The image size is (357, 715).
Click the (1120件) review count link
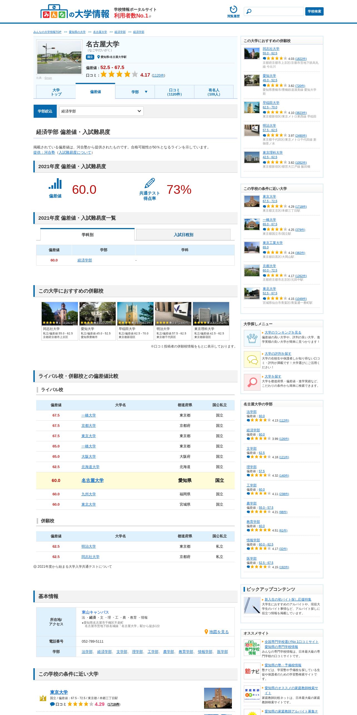point(158,75)
